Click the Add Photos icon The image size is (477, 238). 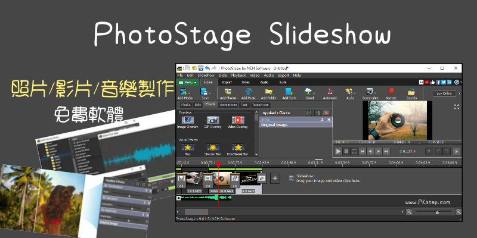tap(228, 92)
